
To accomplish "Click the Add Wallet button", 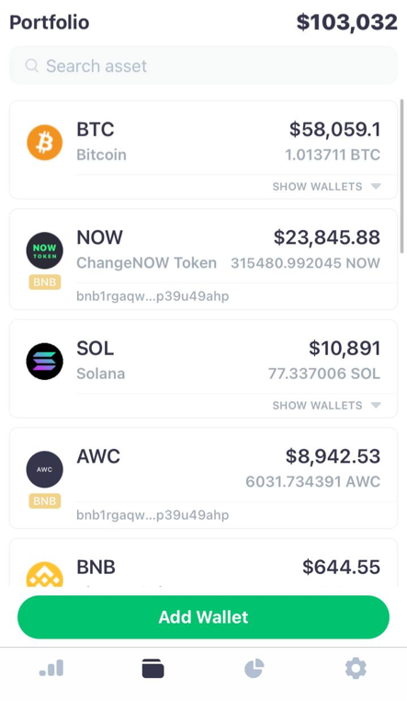I will click(x=204, y=617).
